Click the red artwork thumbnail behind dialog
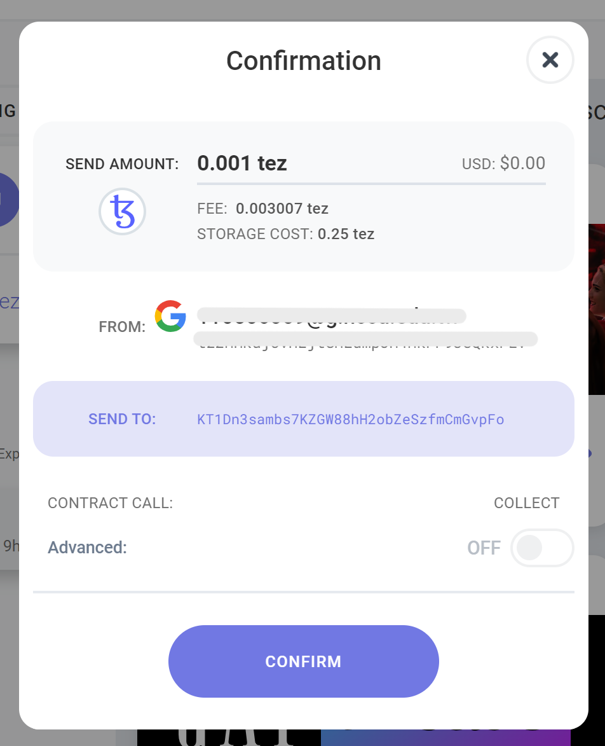The width and height of the screenshot is (605, 746). pyautogui.click(x=597, y=309)
